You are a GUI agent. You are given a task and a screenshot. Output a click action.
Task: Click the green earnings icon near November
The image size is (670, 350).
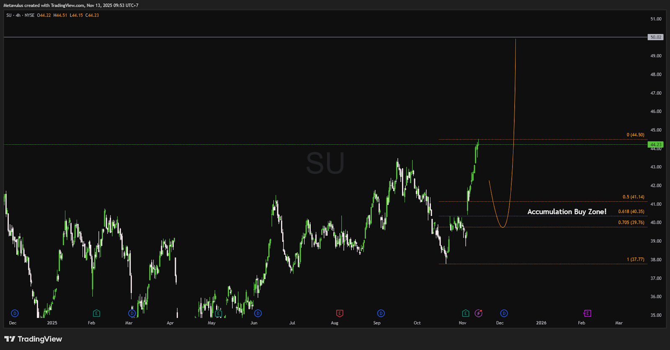pos(465,313)
